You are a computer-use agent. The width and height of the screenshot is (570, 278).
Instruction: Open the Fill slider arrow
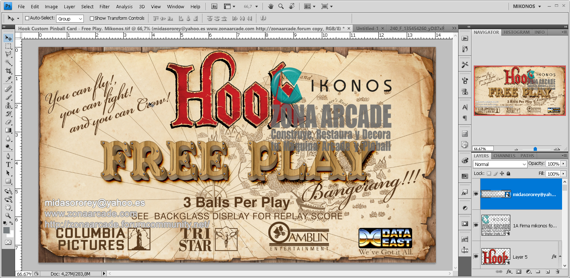point(563,174)
